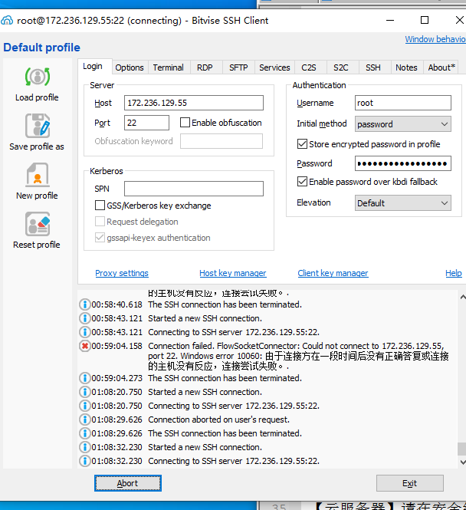Open Proxy settings link
This screenshot has height=510, width=466.
click(122, 273)
